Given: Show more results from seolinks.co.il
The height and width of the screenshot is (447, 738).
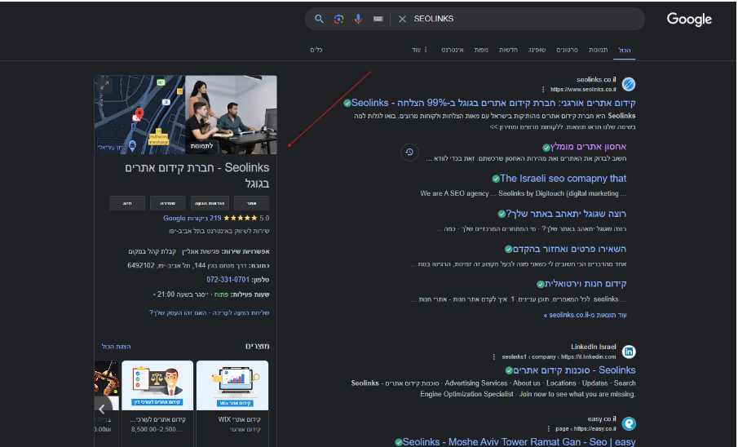Looking at the screenshot, I should 585,315.
